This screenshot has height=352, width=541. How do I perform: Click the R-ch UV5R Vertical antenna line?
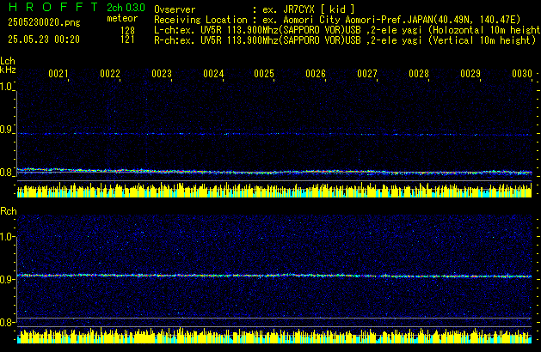point(345,40)
